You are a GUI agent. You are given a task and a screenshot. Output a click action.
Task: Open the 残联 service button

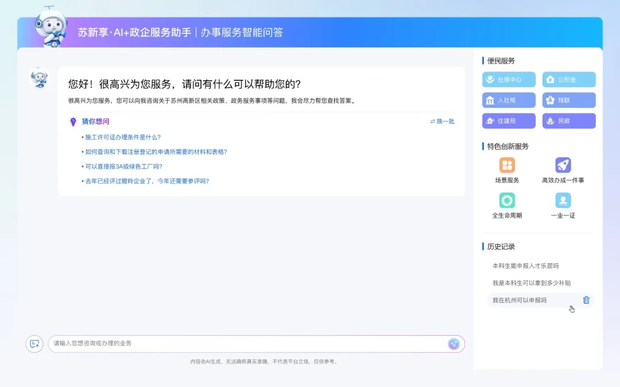[x=569, y=100]
